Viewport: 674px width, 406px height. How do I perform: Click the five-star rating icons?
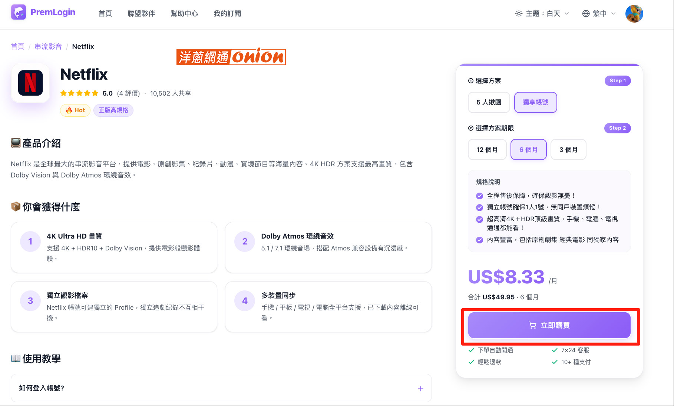[79, 93]
